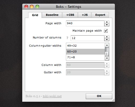
Task: Click list scrollbar up arrow
Action: click(x=107, y=45)
